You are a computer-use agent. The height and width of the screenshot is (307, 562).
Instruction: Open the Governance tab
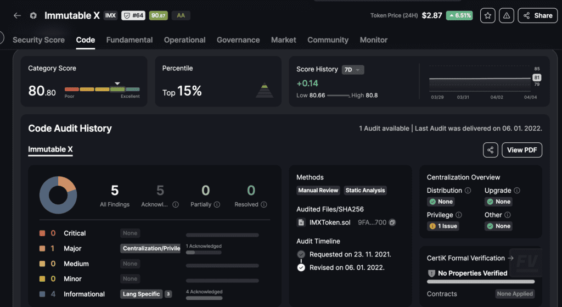tap(238, 40)
